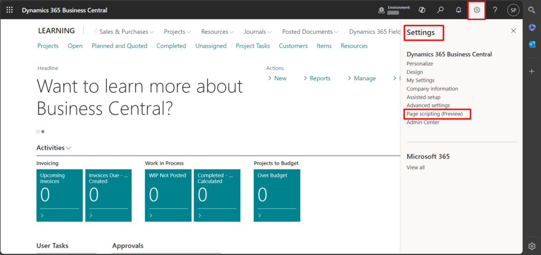
Task: Open Project Tasks link
Action: click(253, 46)
